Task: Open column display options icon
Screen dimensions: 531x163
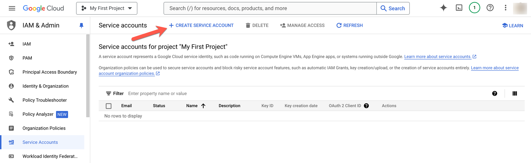Action: coord(514,94)
